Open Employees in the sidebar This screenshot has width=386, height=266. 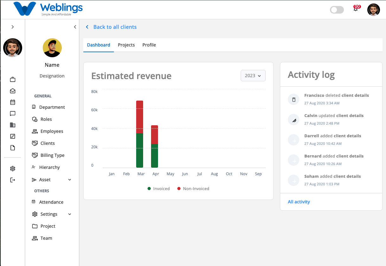tap(52, 131)
